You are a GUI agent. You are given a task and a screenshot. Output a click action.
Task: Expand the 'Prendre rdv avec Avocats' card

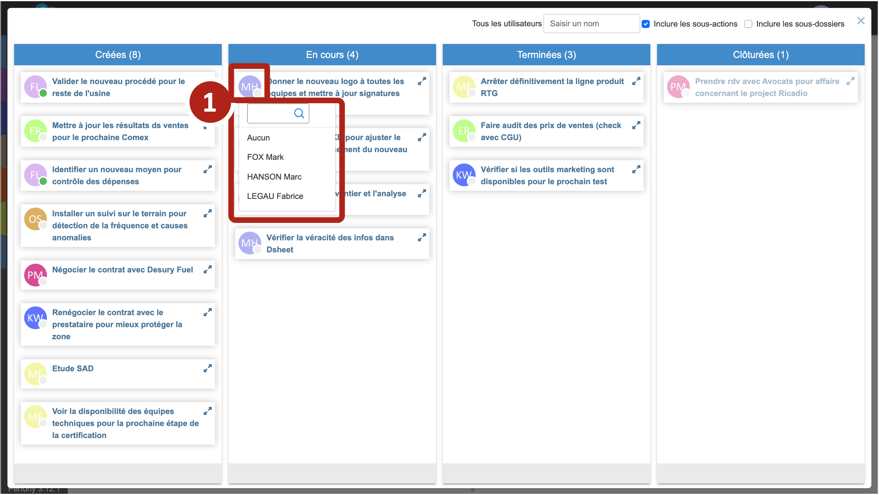(x=850, y=82)
